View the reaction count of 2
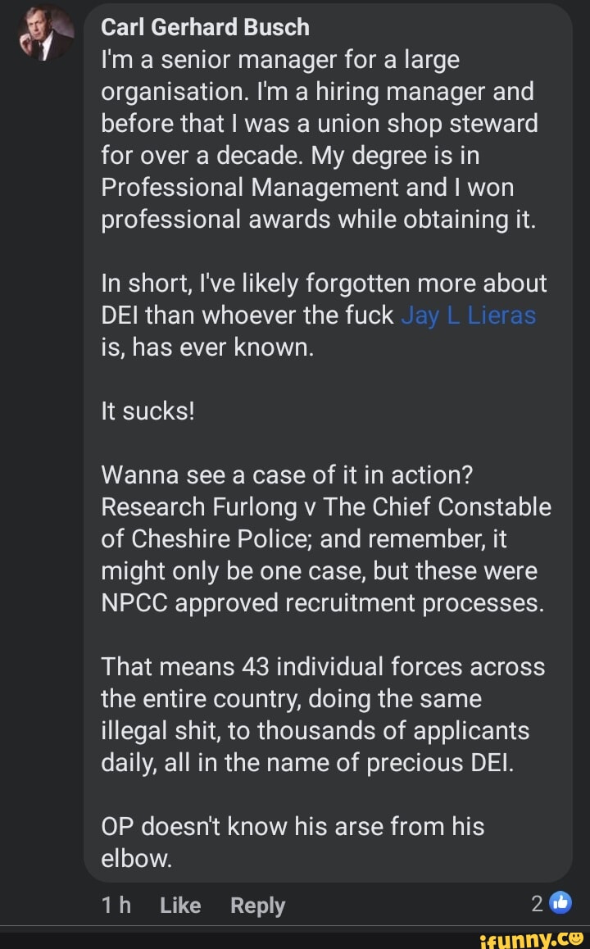 click(x=537, y=903)
